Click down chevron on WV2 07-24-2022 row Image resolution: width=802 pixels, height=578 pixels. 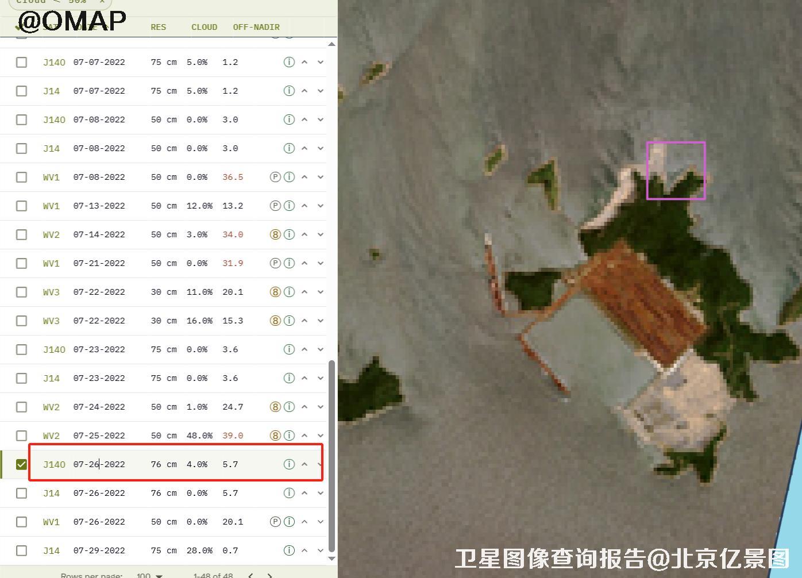(x=321, y=407)
